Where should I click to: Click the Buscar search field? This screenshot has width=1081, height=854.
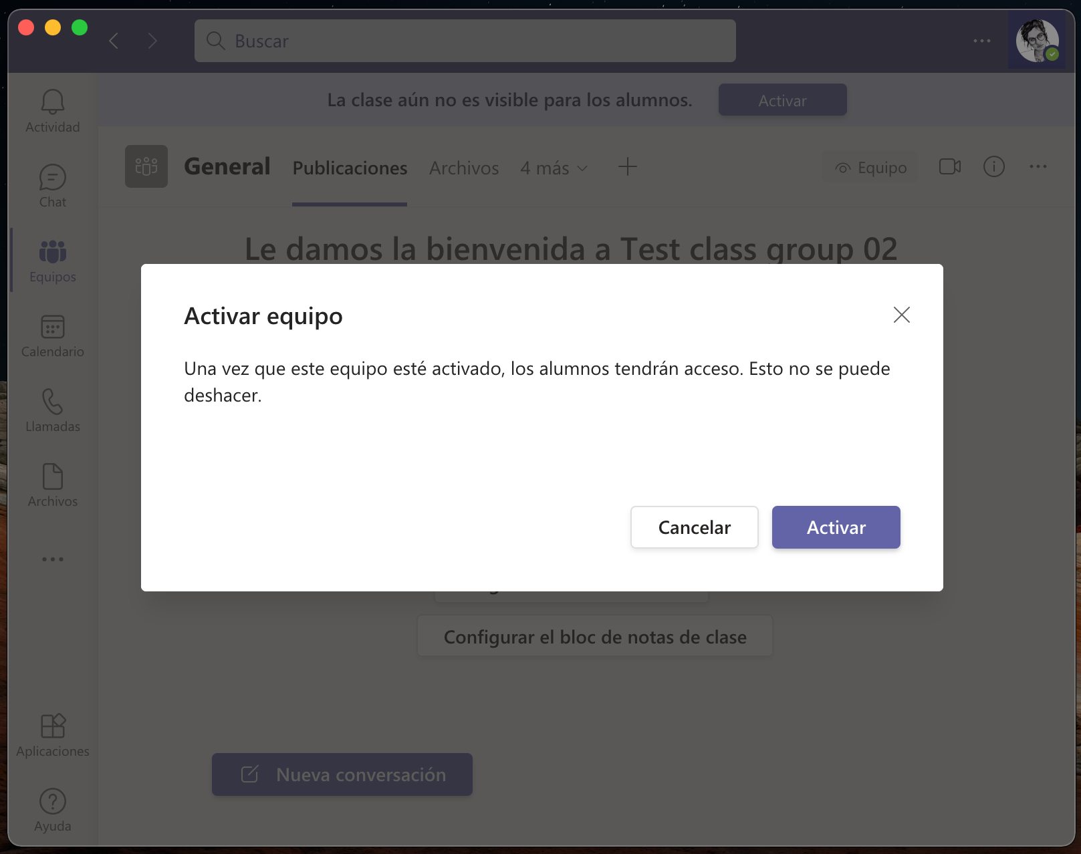(465, 41)
